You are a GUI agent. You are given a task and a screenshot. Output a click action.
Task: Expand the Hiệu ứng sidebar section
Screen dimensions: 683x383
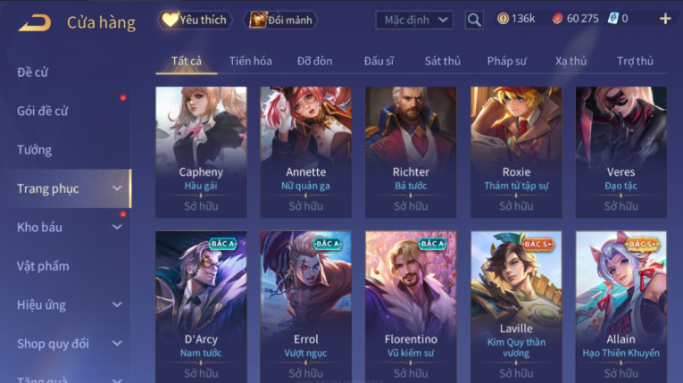tap(117, 304)
